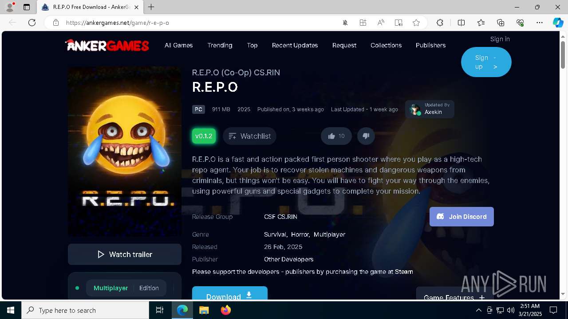Add page to favorites star
Viewport: 568px width, 319px height.
pos(416,23)
